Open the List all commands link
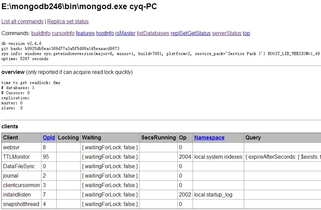321x210 pixels. [22, 22]
